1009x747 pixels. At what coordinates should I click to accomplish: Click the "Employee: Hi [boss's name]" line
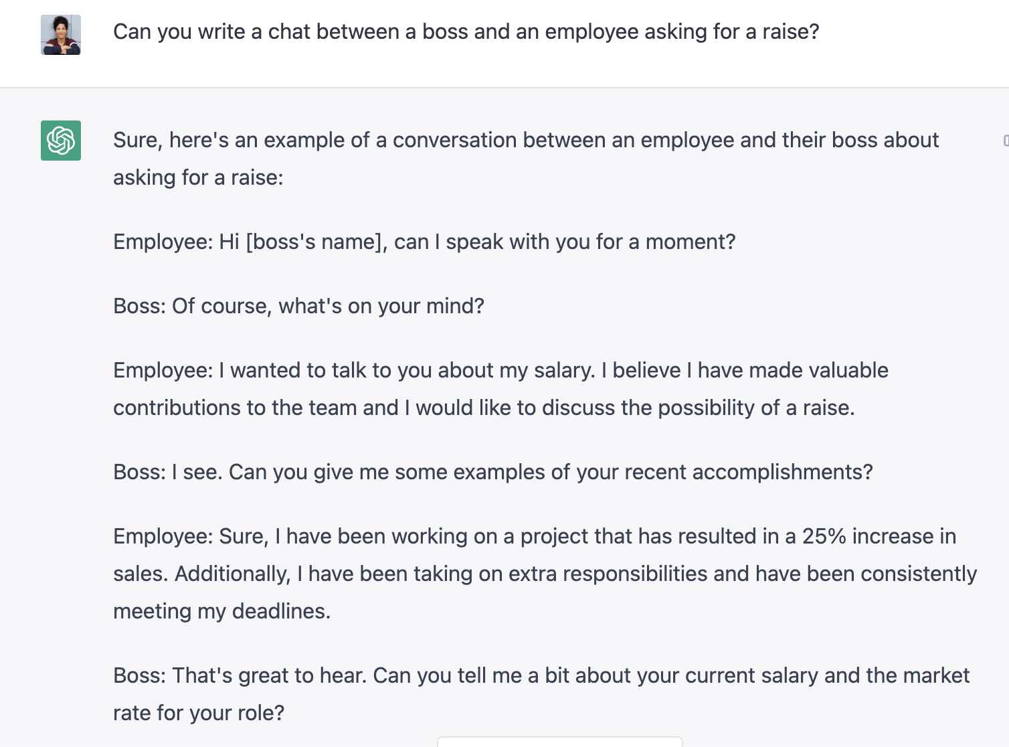coord(424,242)
